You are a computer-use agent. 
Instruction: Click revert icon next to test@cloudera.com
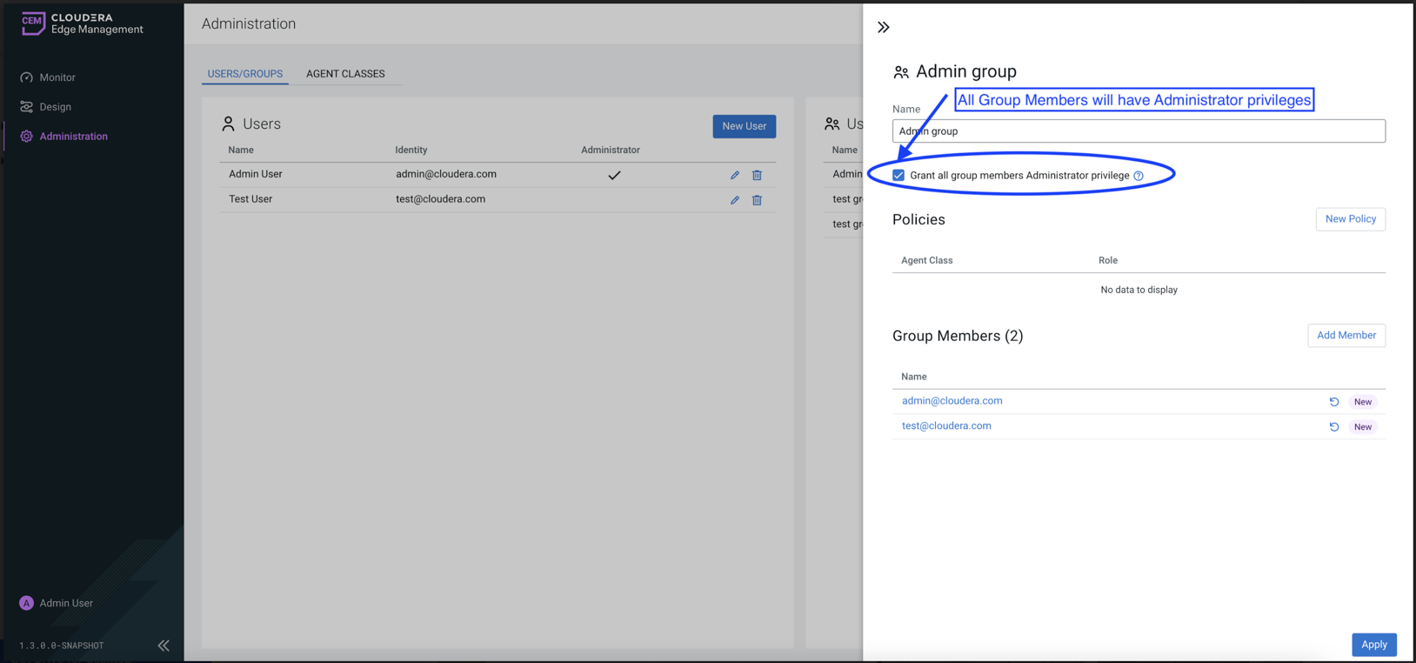click(1333, 427)
